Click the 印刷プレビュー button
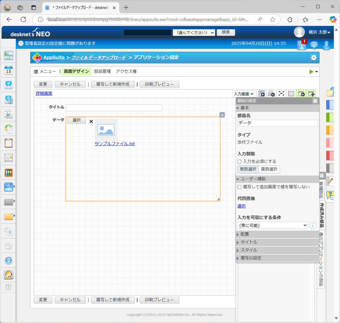The image size is (340, 323). (159, 84)
